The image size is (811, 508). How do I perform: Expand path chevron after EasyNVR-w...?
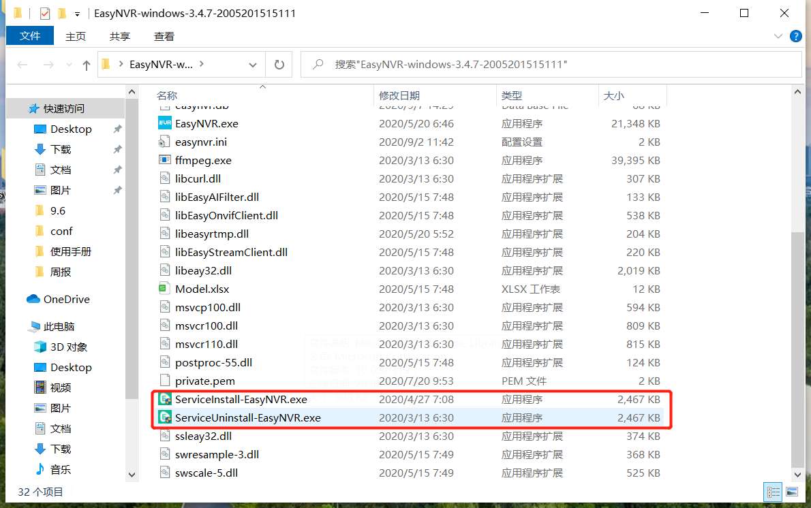(x=202, y=64)
